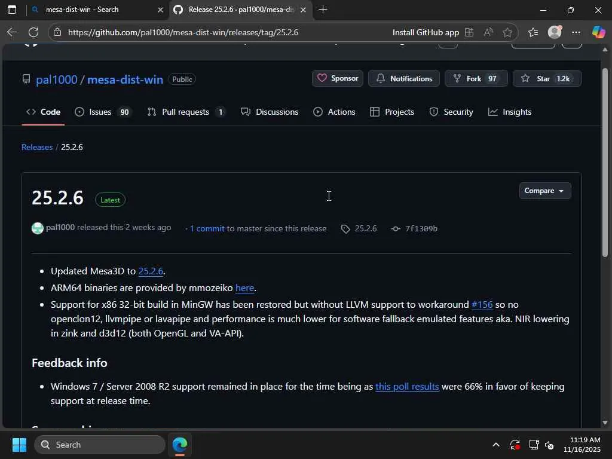Open the tab actions menu icon
This screenshot has width=612, height=459.
(12, 10)
